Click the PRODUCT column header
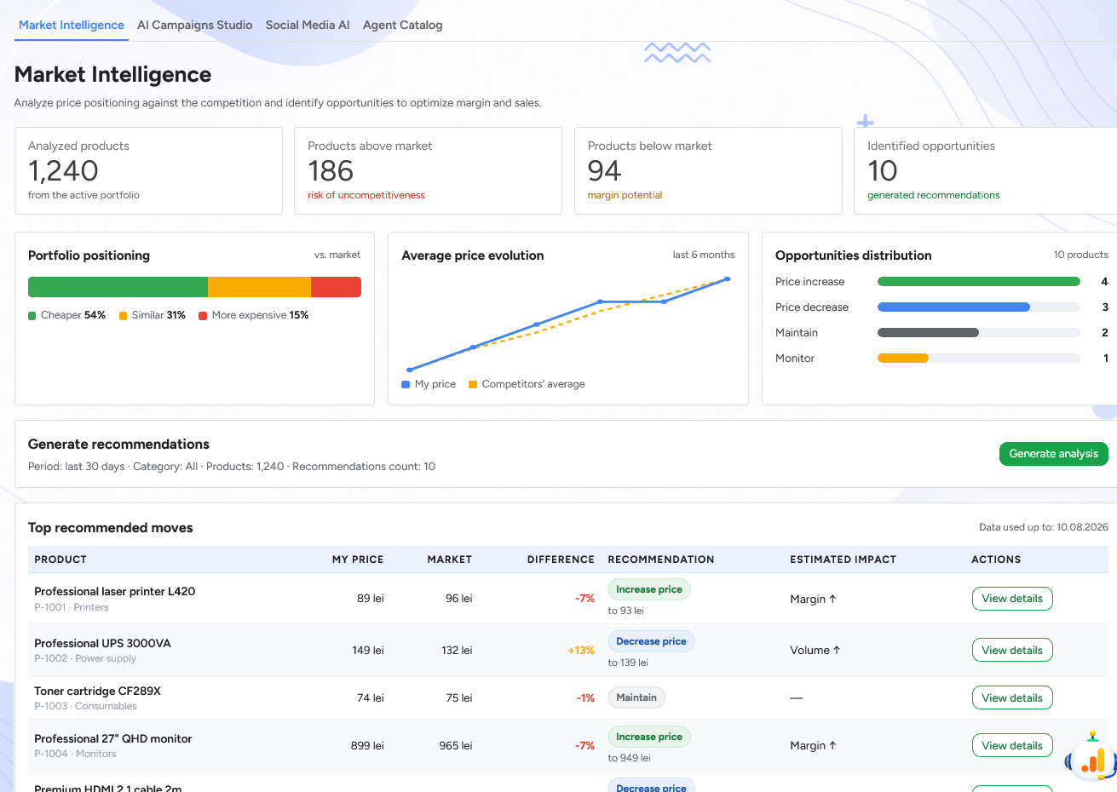Viewport: 1117px width, 792px height. pyautogui.click(x=60, y=560)
